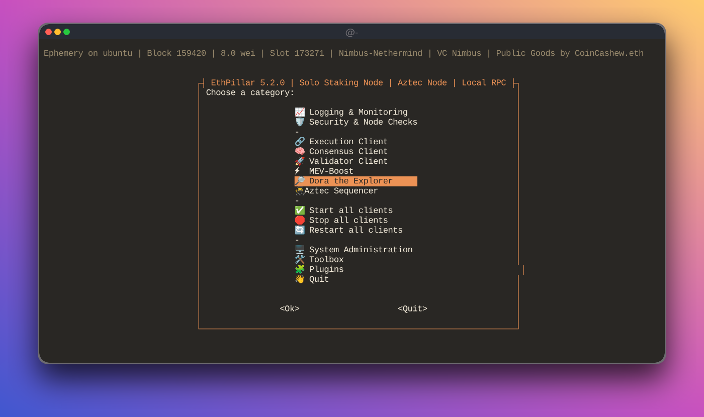Click the rocket icon beside Validator Client
Screen dimensions: 704x417
pyautogui.click(x=300, y=161)
